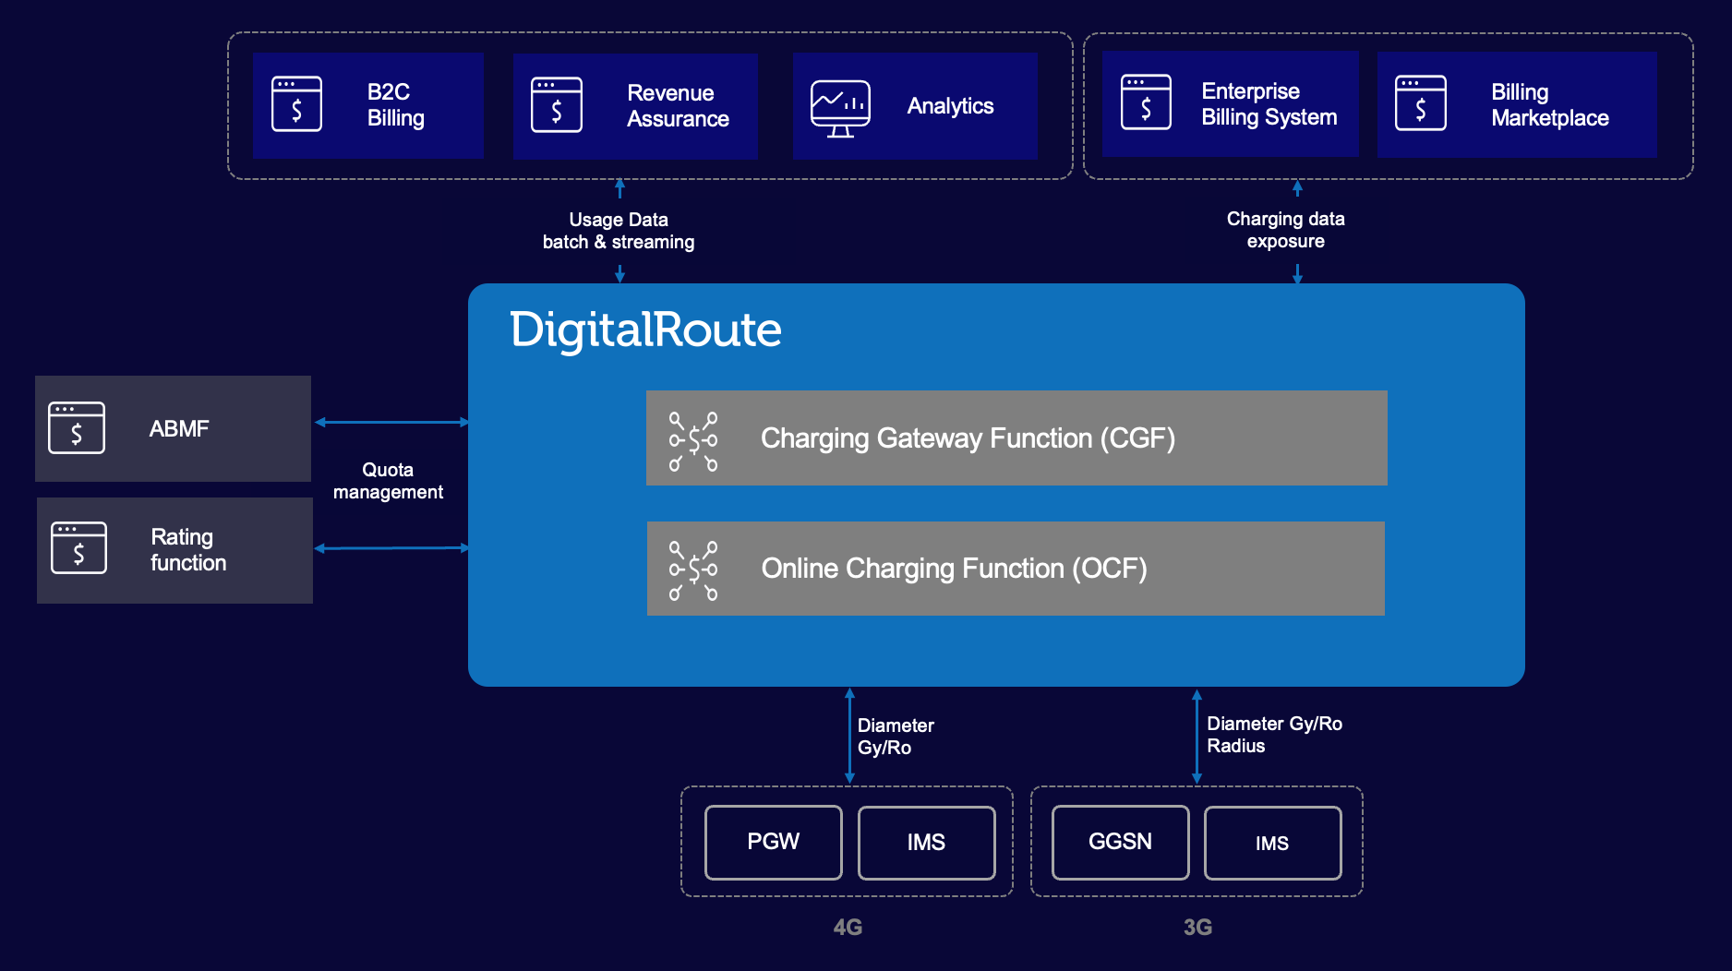Select the PGW box under 4G
This screenshot has height=971, width=1732.
[774, 842]
